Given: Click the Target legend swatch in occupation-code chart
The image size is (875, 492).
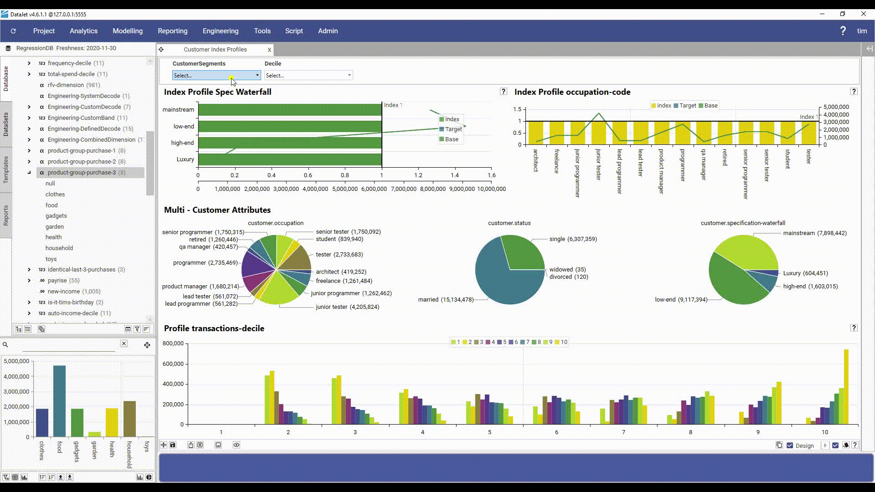Looking at the screenshot, I should pos(676,106).
